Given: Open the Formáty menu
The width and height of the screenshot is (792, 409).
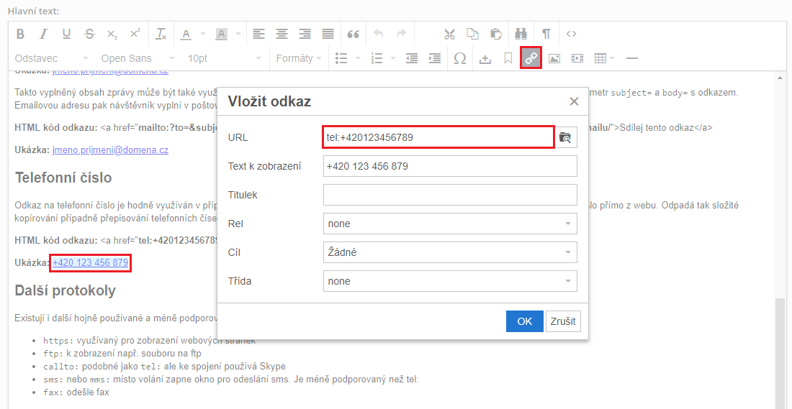Looking at the screenshot, I should coord(300,58).
